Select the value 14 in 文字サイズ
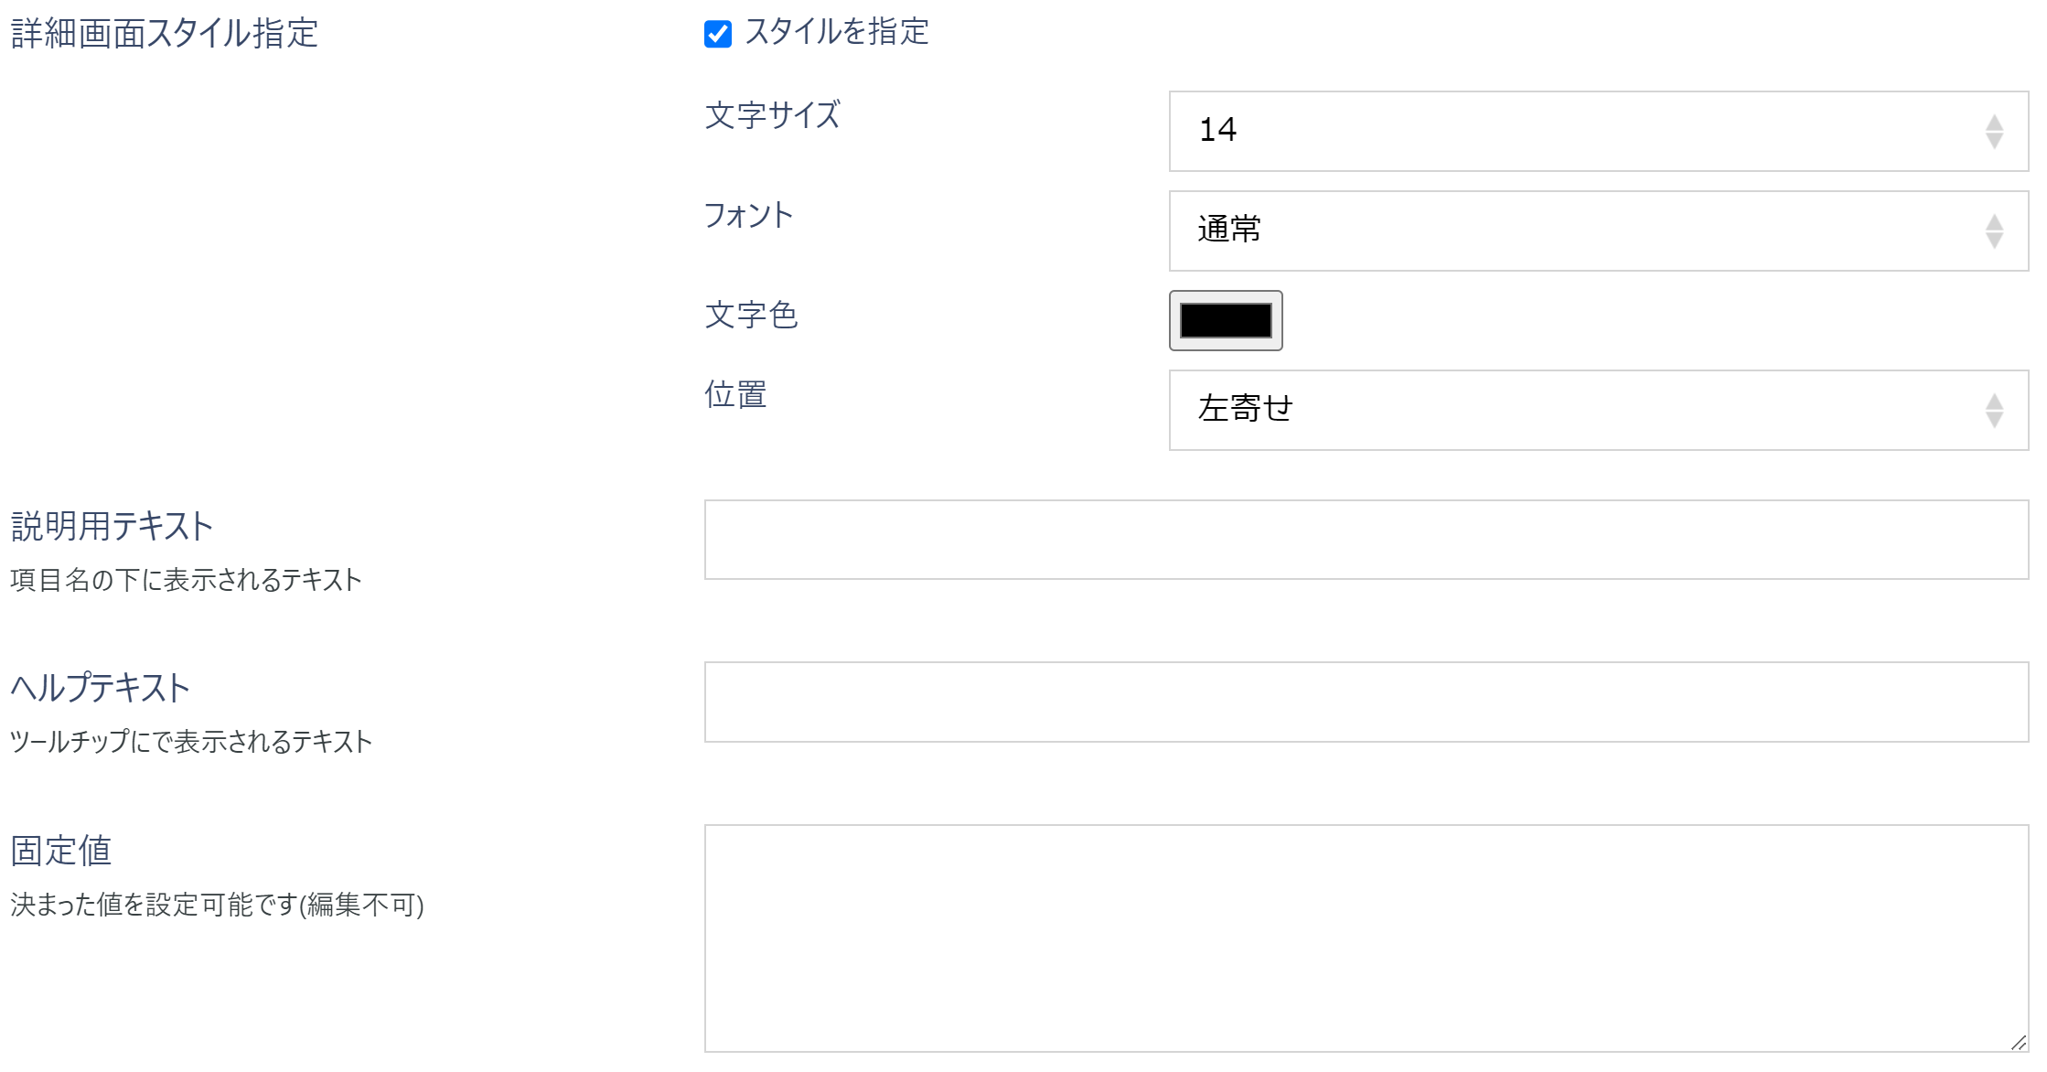This screenshot has width=2047, height=1072. coord(1219,132)
